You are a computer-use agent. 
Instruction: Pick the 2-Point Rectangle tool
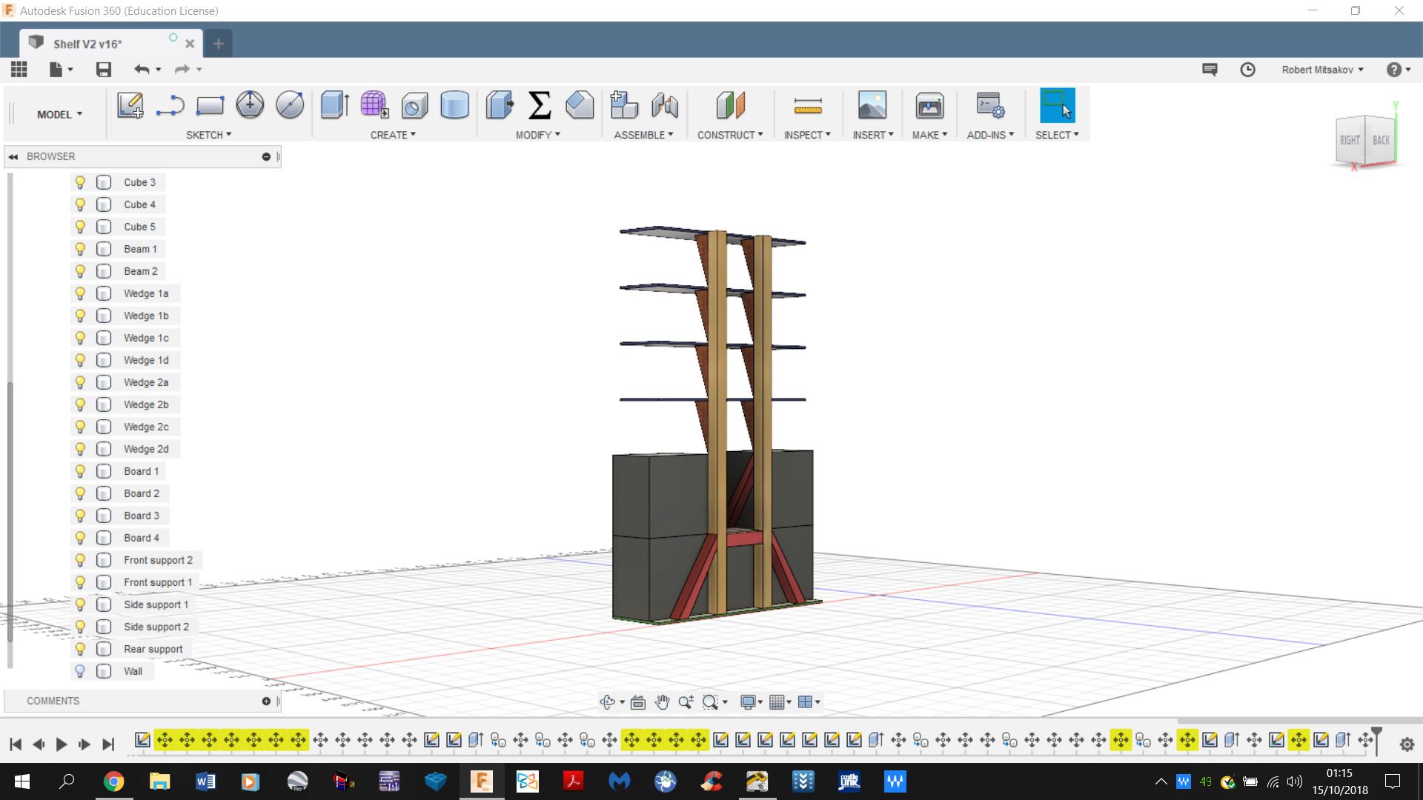[210, 105]
